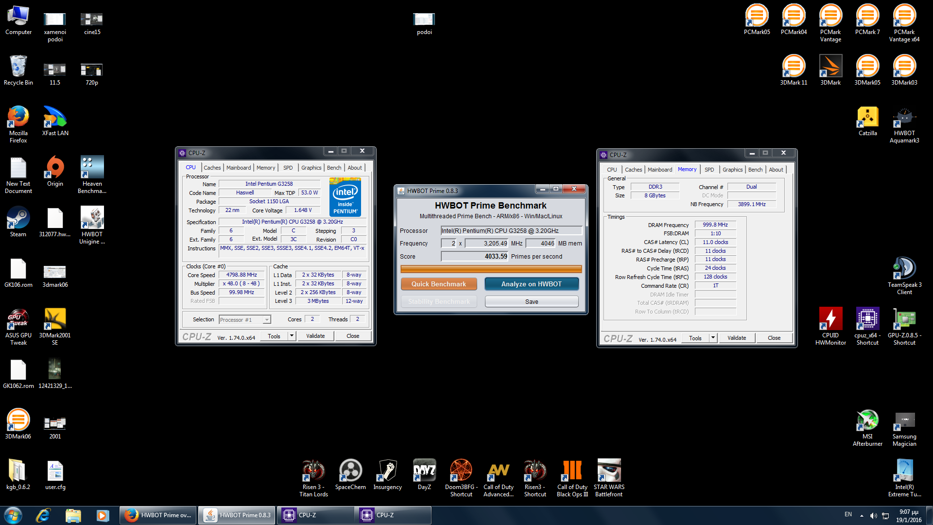Click Close button in right CPU-Z
Screen dimensions: 933x525
coord(774,338)
